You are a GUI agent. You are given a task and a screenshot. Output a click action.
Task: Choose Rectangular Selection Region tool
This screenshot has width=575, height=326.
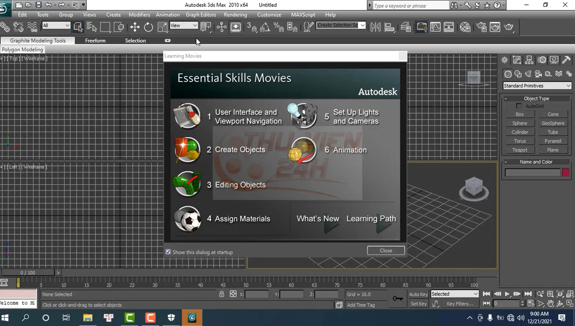coord(105,27)
